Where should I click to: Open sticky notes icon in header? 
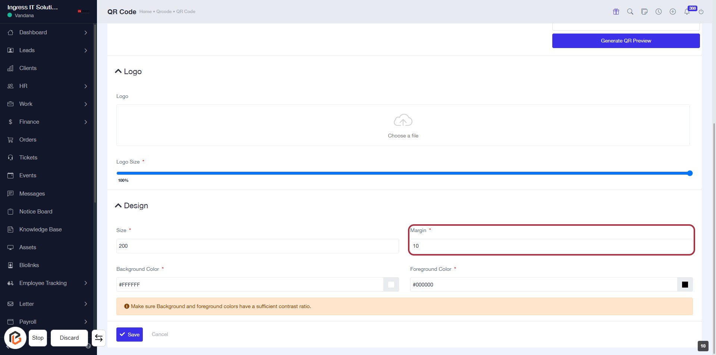pos(644,12)
